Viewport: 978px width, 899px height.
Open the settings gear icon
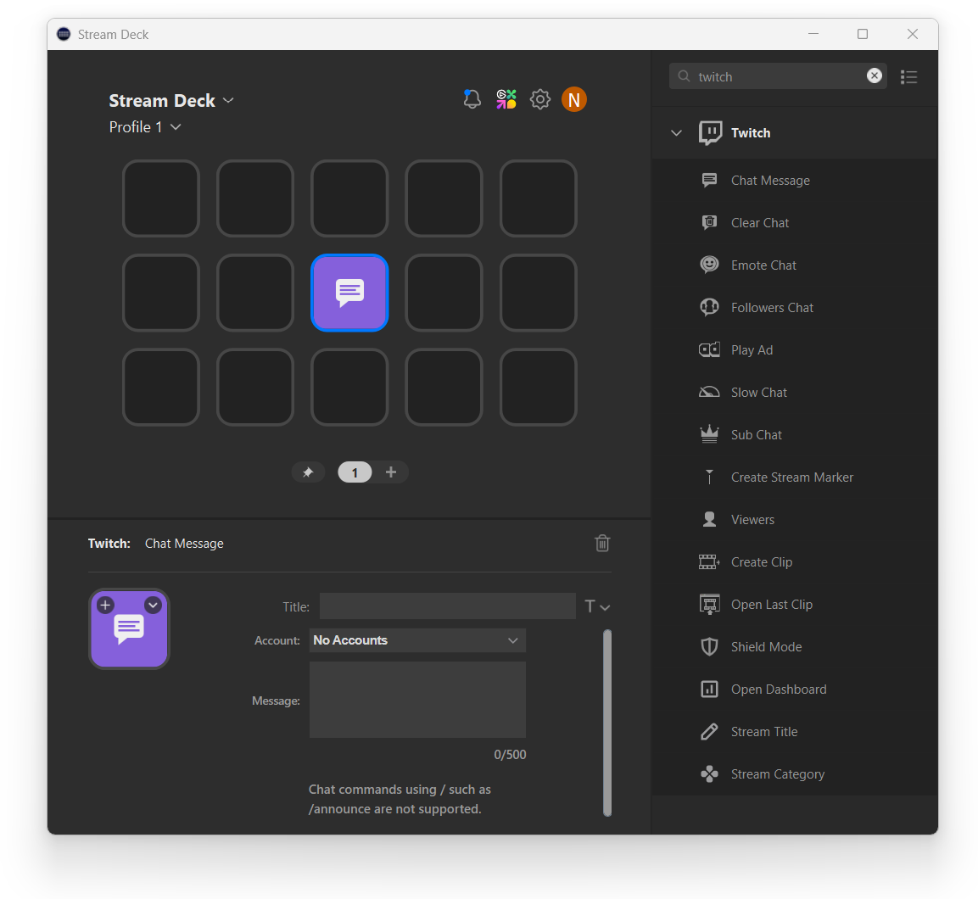(540, 100)
